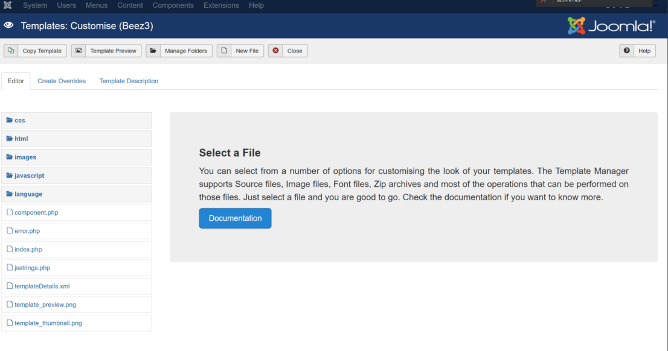The height and width of the screenshot is (351, 668).
Task: Click the language folder icon
Action: 10,194
